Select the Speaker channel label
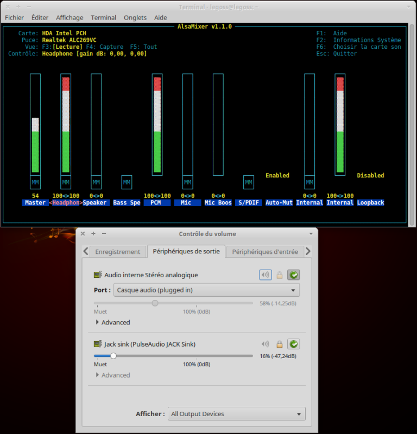 pyautogui.click(x=96, y=202)
